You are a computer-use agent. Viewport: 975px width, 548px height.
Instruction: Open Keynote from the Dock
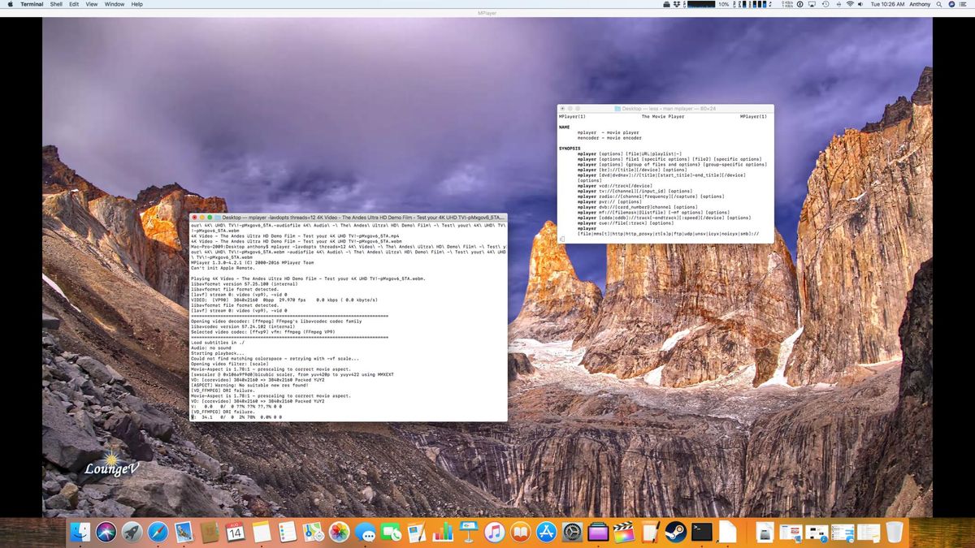tap(470, 533)
